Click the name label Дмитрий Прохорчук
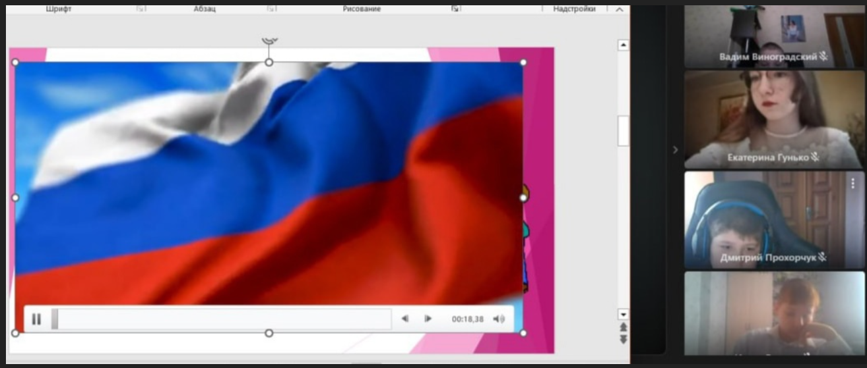This screenshot has height=368, width=867. pyautogui.click(x=769, y=258)
